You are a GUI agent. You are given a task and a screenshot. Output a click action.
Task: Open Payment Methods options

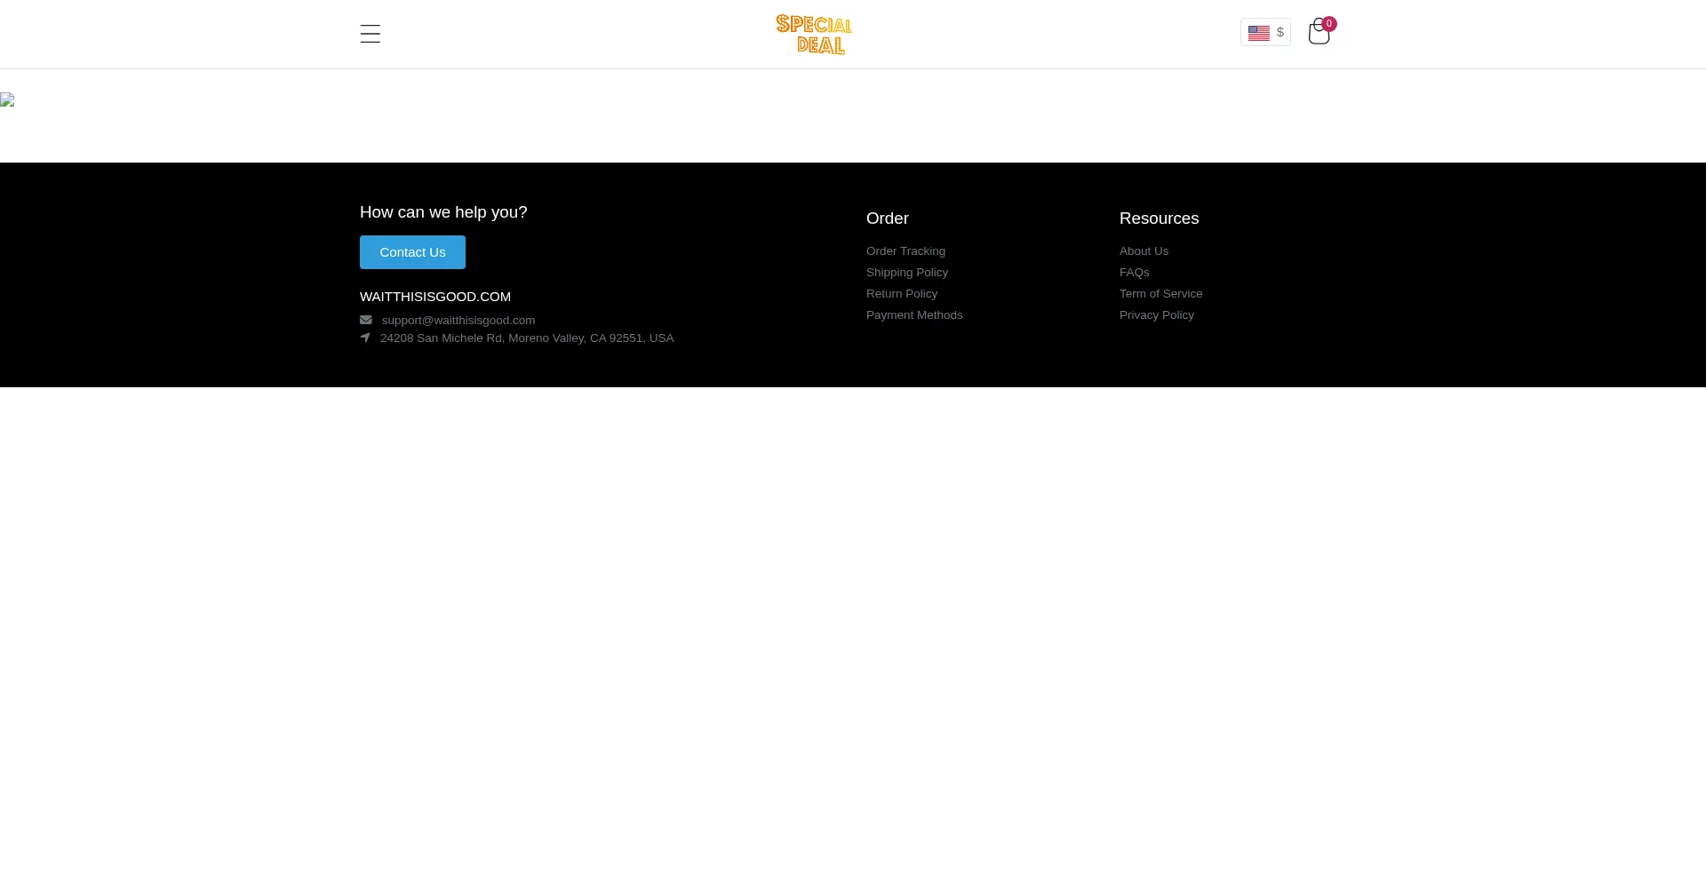click(x=914, y=314)
